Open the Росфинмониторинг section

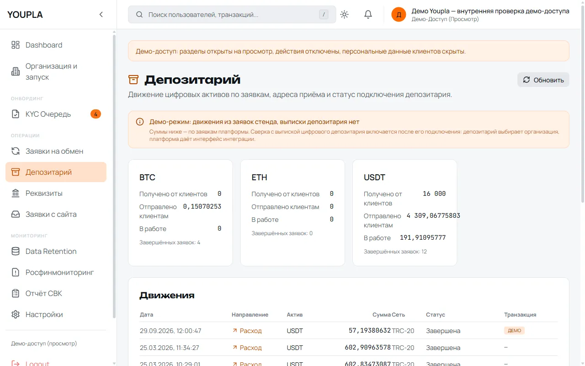(x=56, y=272)
